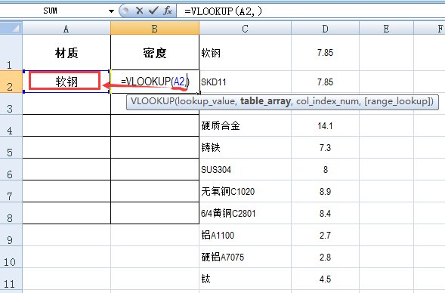Click empty cell A4
This screenshot has width=445, height=293.
[x=66, y=125]
